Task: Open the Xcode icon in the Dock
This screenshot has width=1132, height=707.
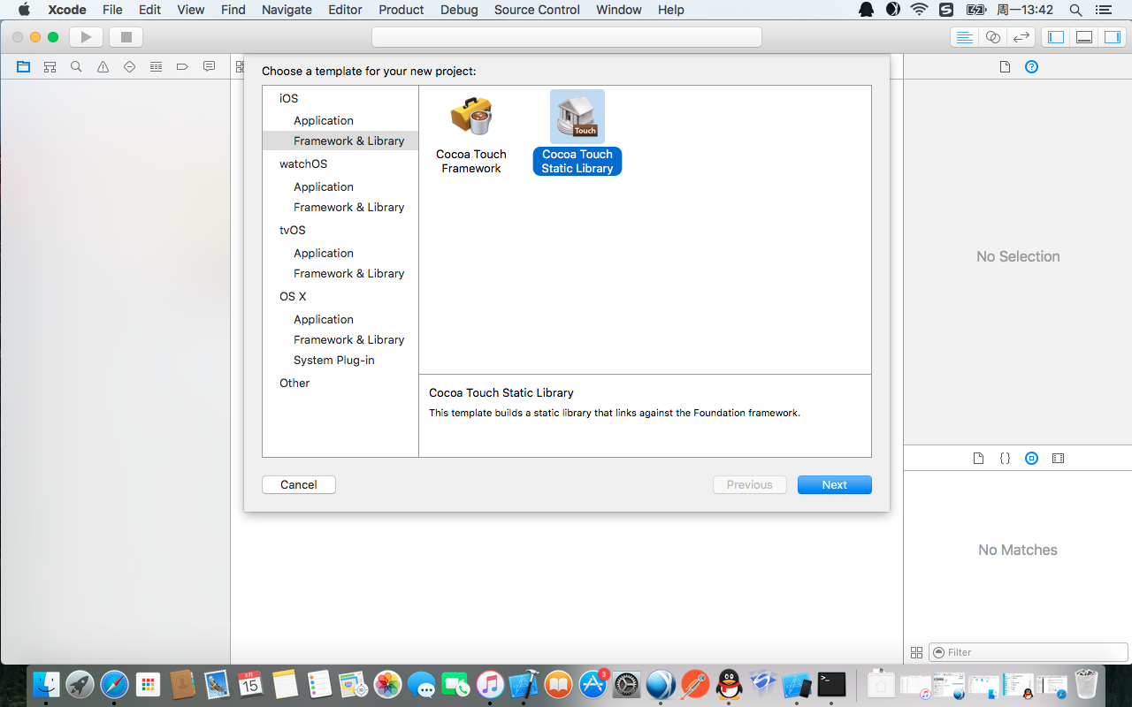Action: pos(524,684)
